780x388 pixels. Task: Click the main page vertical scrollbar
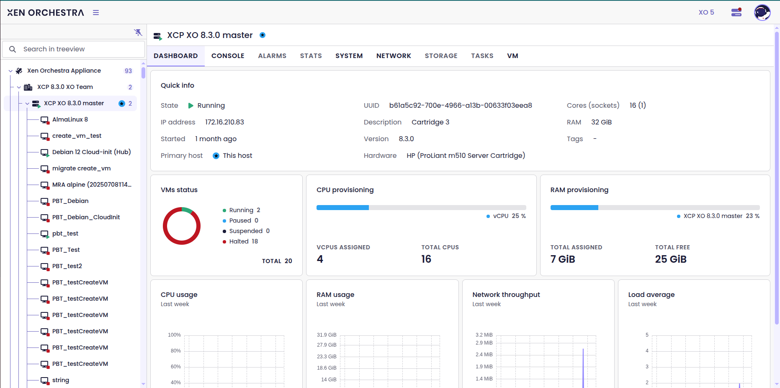(x=777, y=178)
